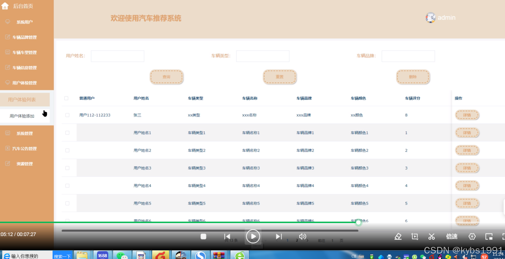
Task: Stop video with the square stop button
Action: click(x=204, y=236)
